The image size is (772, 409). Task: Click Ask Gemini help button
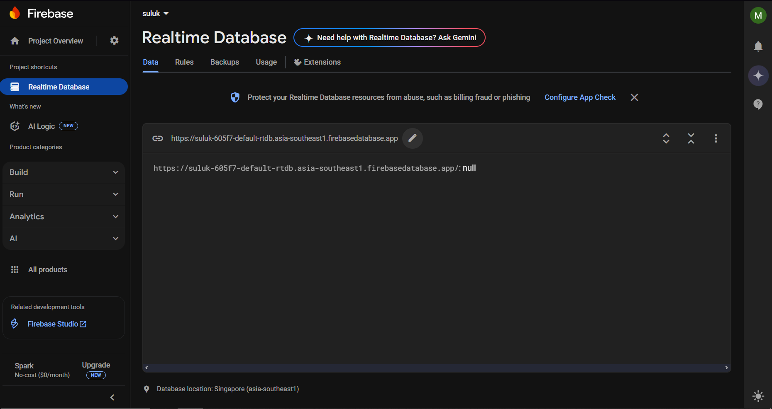389,38
